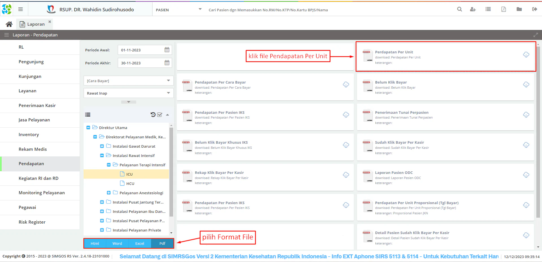Open Monitoring Pelayanan report menu

click(40, 193)
